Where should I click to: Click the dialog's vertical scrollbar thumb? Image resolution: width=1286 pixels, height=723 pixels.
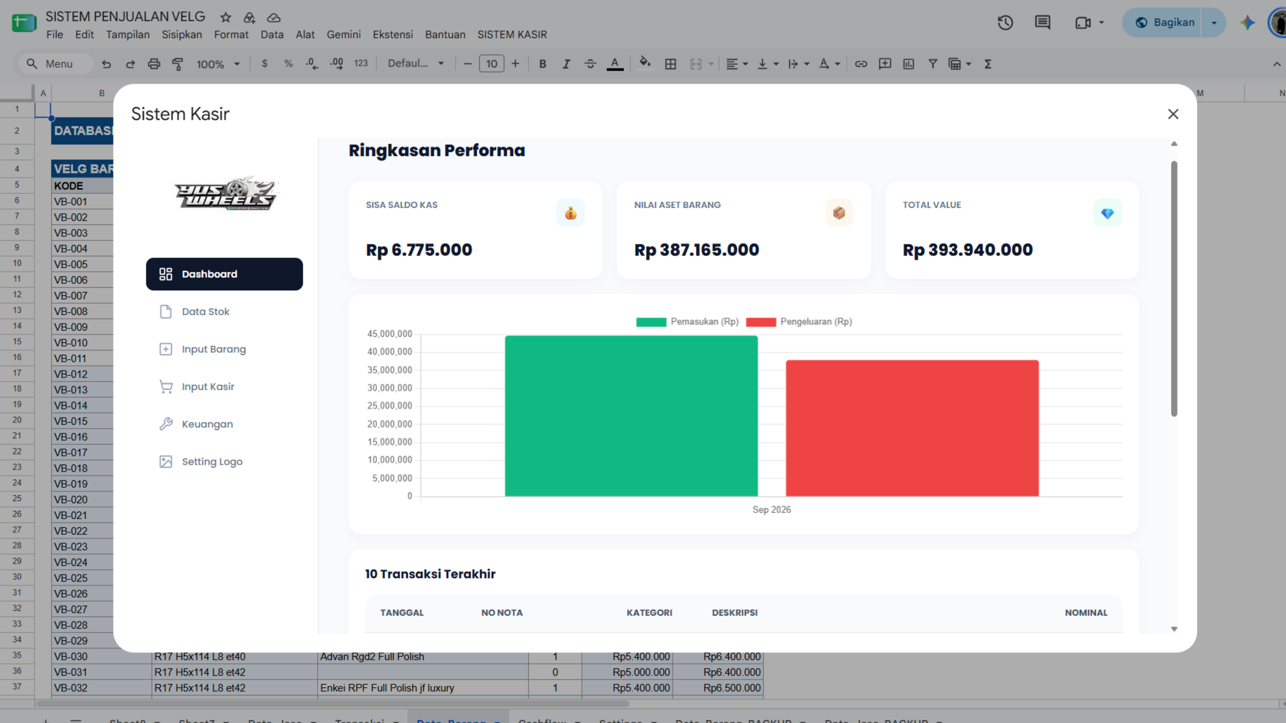tap(1174, 288)
